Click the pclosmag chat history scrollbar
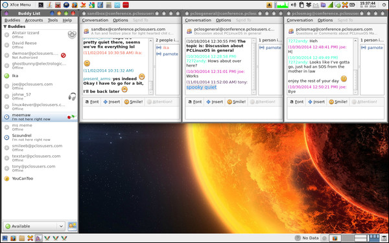Image resolution: width=389 pixels, height=243 pixels. coord(355,67)
